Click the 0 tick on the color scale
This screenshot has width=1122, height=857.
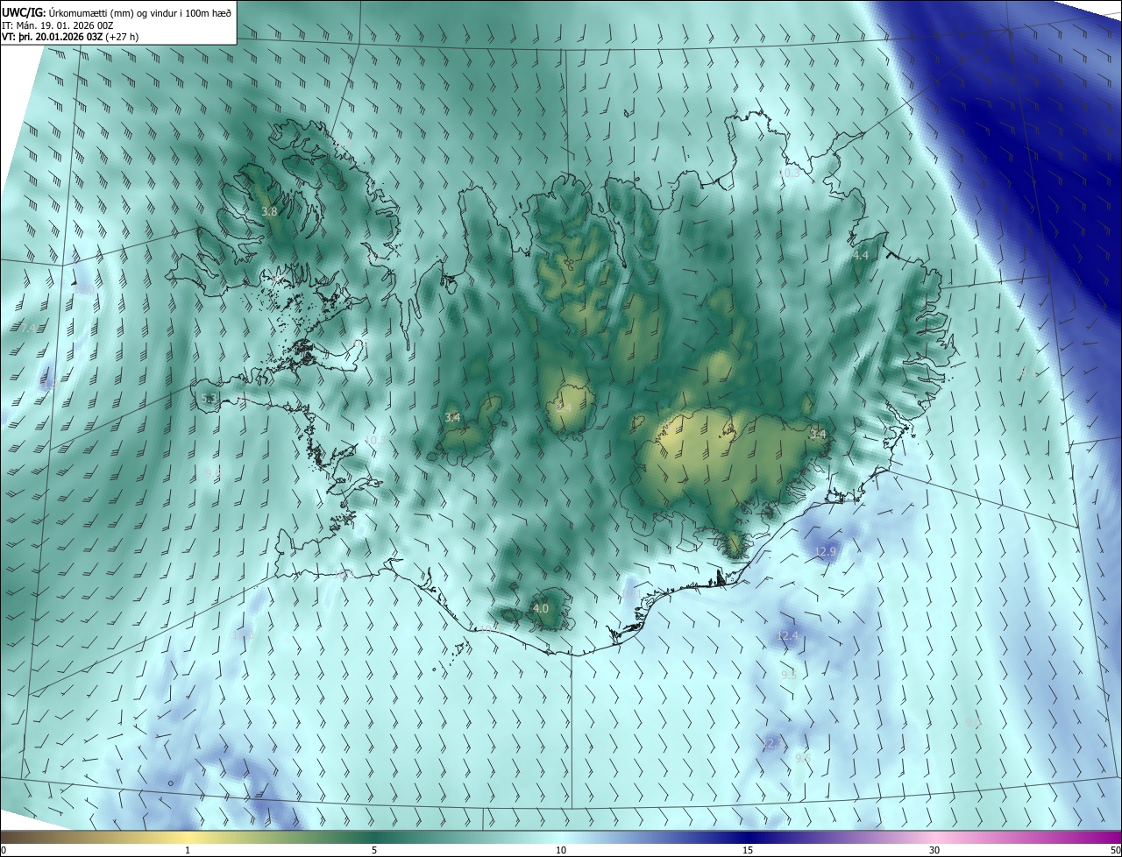click(4, 851)
